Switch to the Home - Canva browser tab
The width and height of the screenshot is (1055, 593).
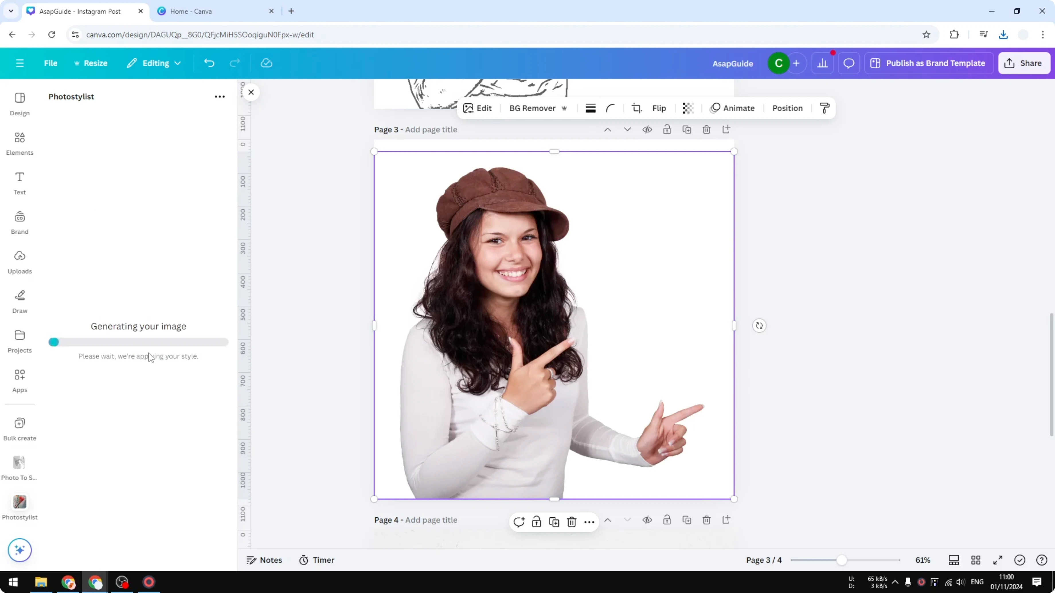pyautogui.click(x=192, y=11)
